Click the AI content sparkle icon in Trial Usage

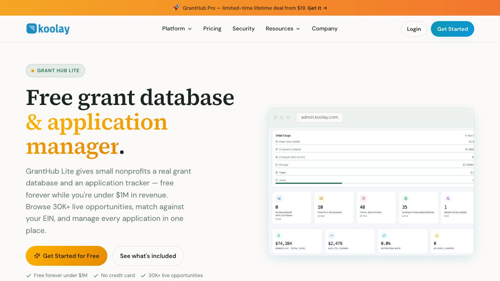coord(277,149)
